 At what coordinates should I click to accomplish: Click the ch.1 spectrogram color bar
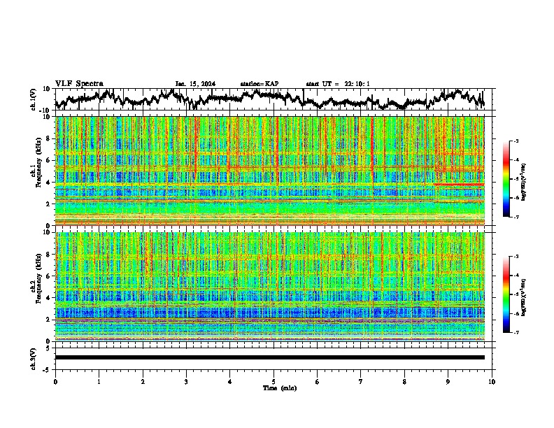(506, 179)
